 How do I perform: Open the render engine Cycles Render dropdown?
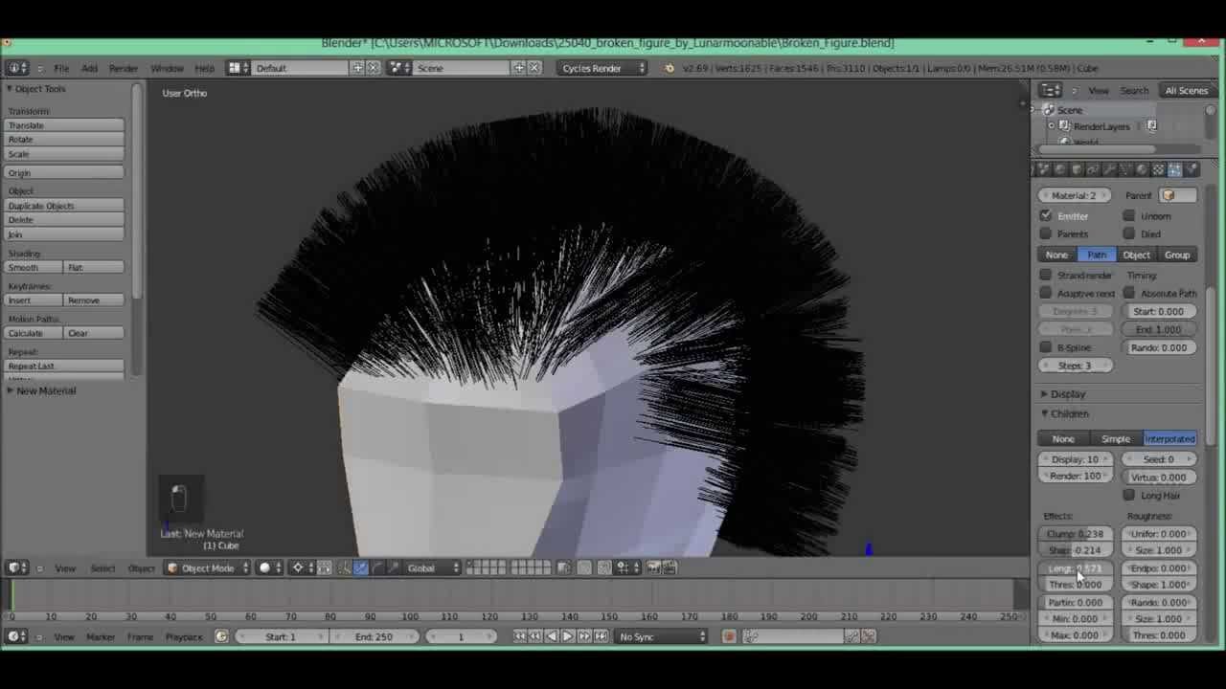coord(602,68)
